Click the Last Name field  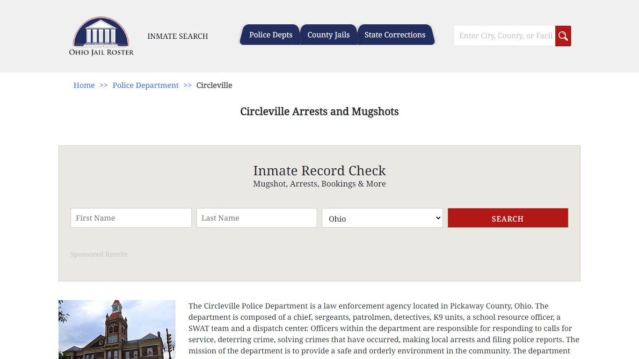pyautogui.click(x=257, y=218)
